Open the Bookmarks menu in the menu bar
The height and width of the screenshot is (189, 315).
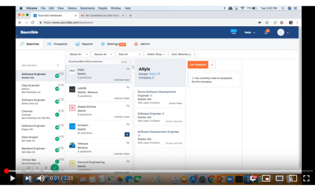pyautogui.click(x=87, y=8)
